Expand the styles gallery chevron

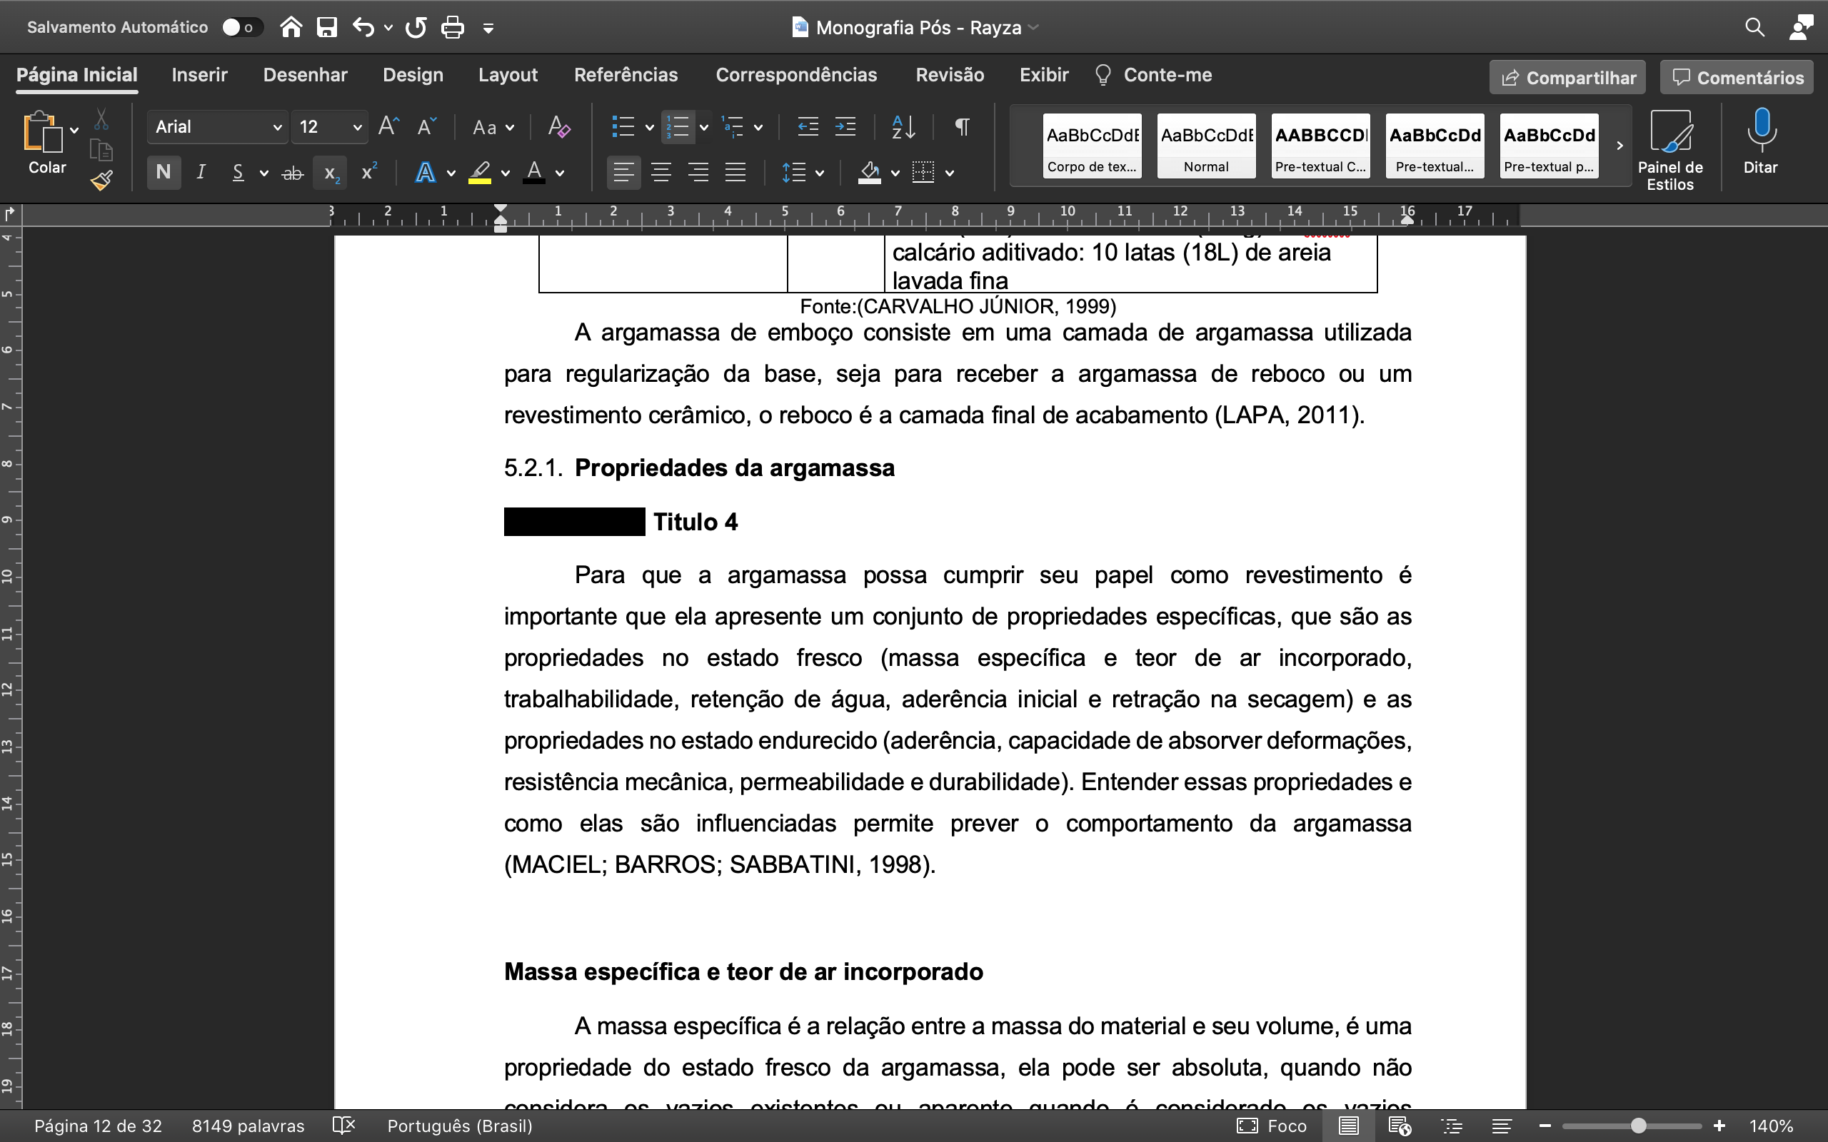(1619, 146)
